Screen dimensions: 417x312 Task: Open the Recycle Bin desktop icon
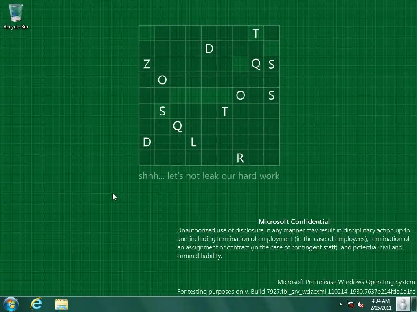(x=16, y=16)
